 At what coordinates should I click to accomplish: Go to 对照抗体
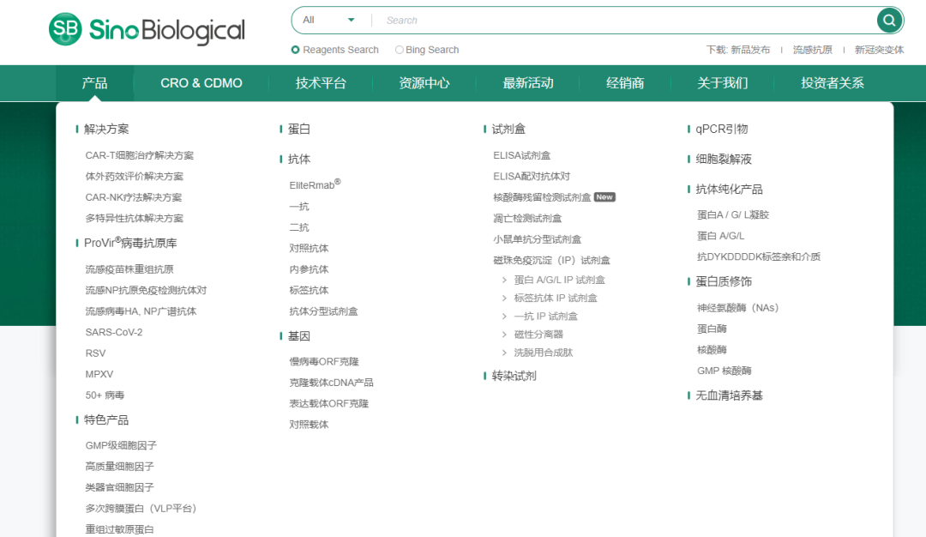tap(309, 248)
